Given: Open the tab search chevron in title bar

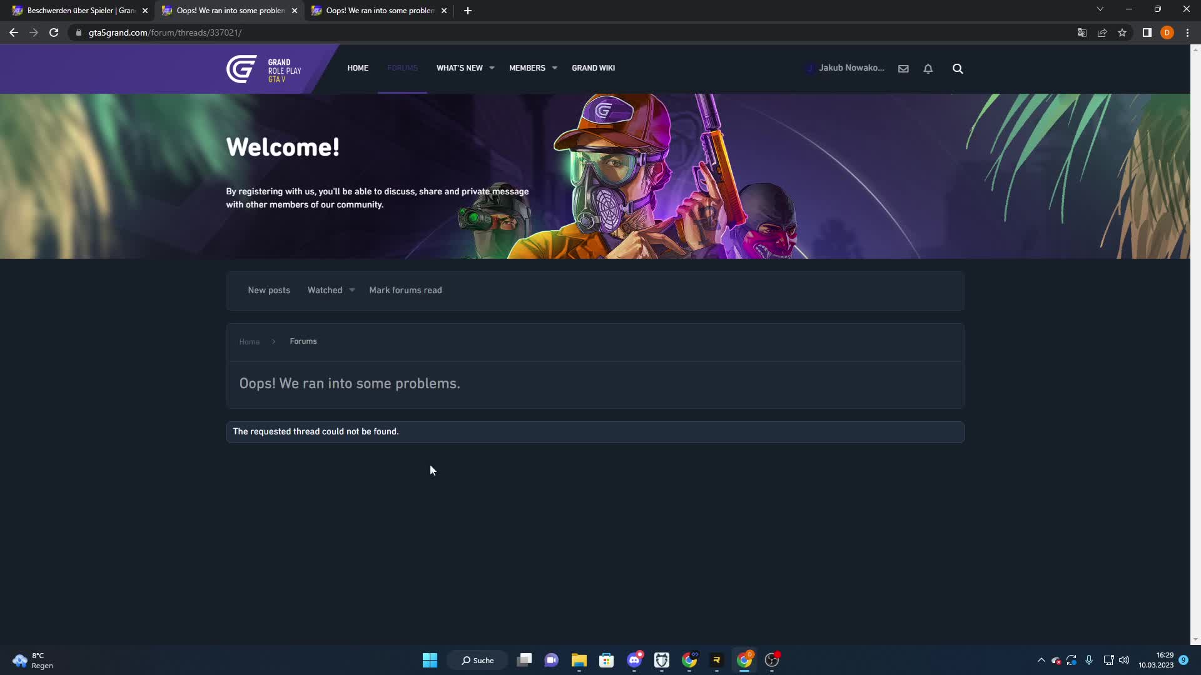Looking at the screenshot, I should click(x=1100, y=9).
